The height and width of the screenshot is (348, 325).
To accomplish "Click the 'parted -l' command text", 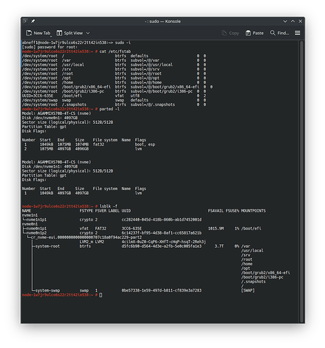I will [109, 109].
